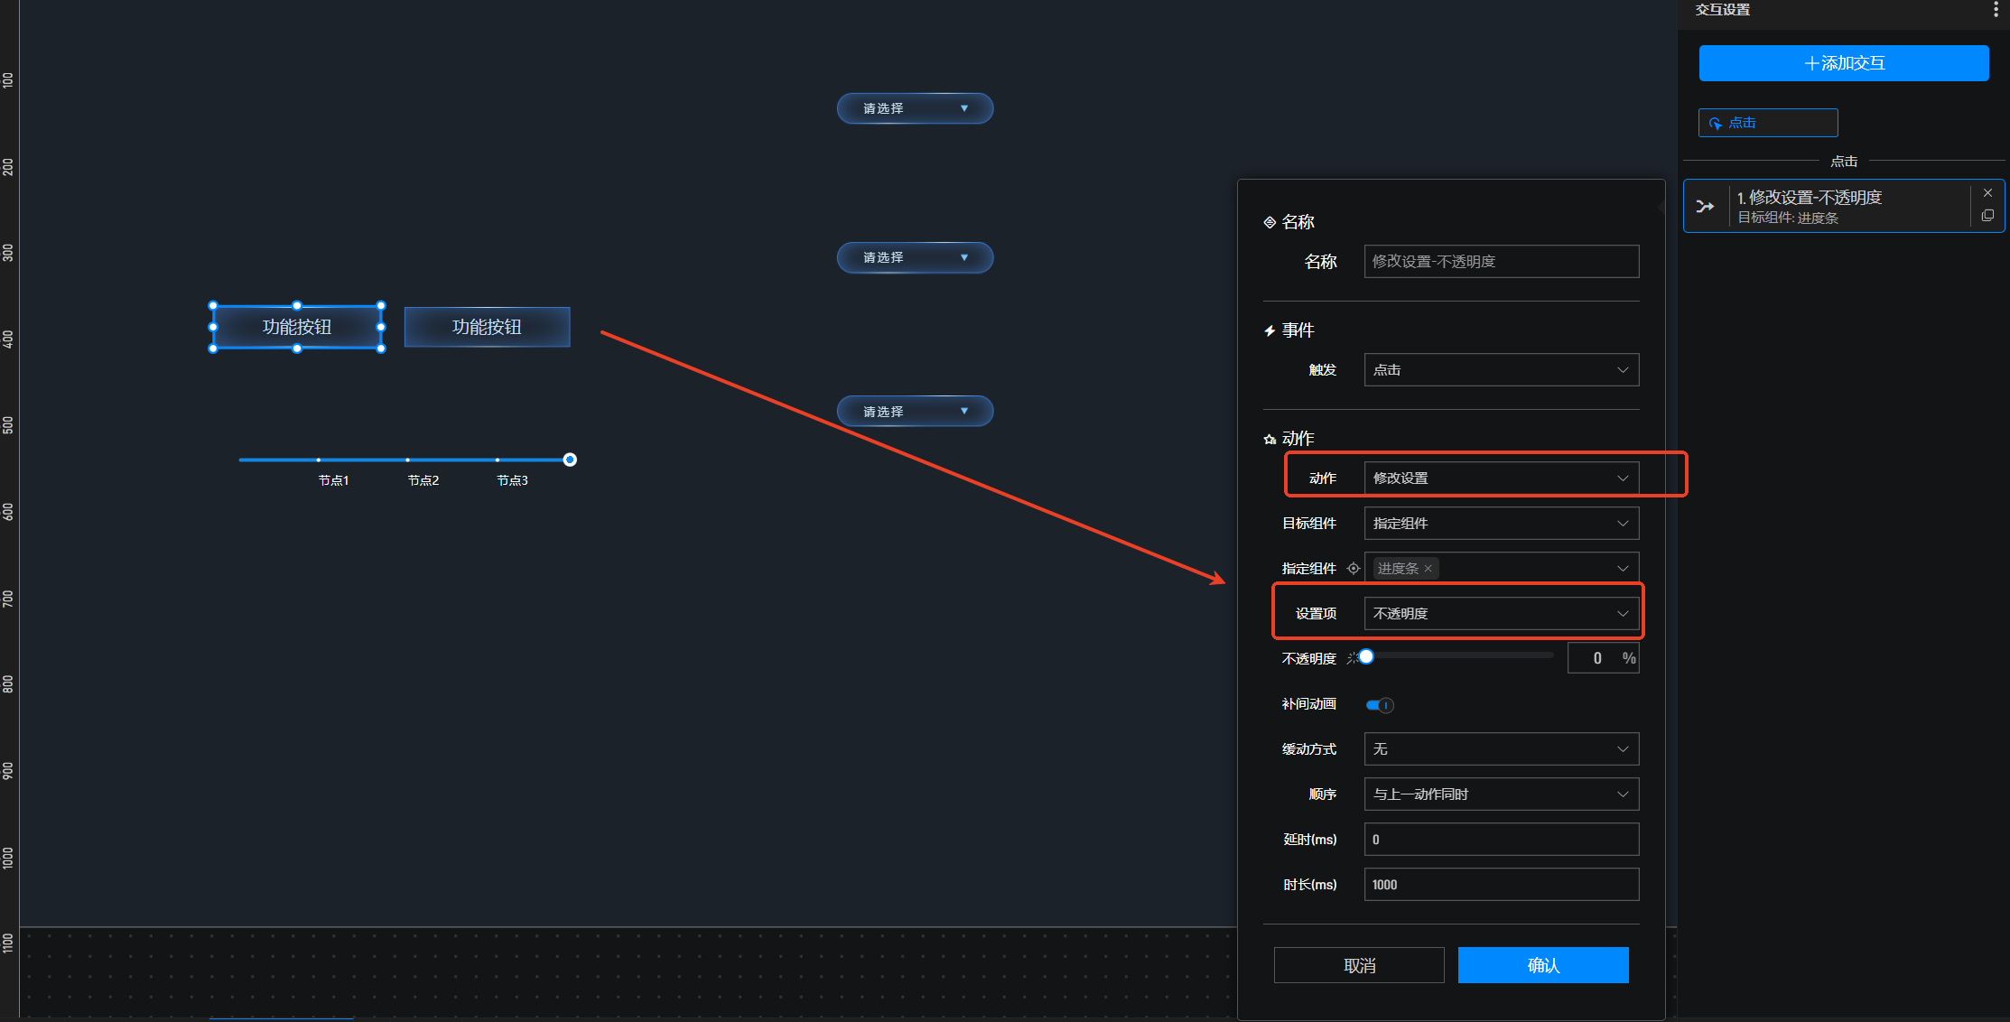Image resolution: width=2010 pixels, height=1022 pixels.
Task: Click the 时长(ms) input field
Action: tap(1501, 885)
